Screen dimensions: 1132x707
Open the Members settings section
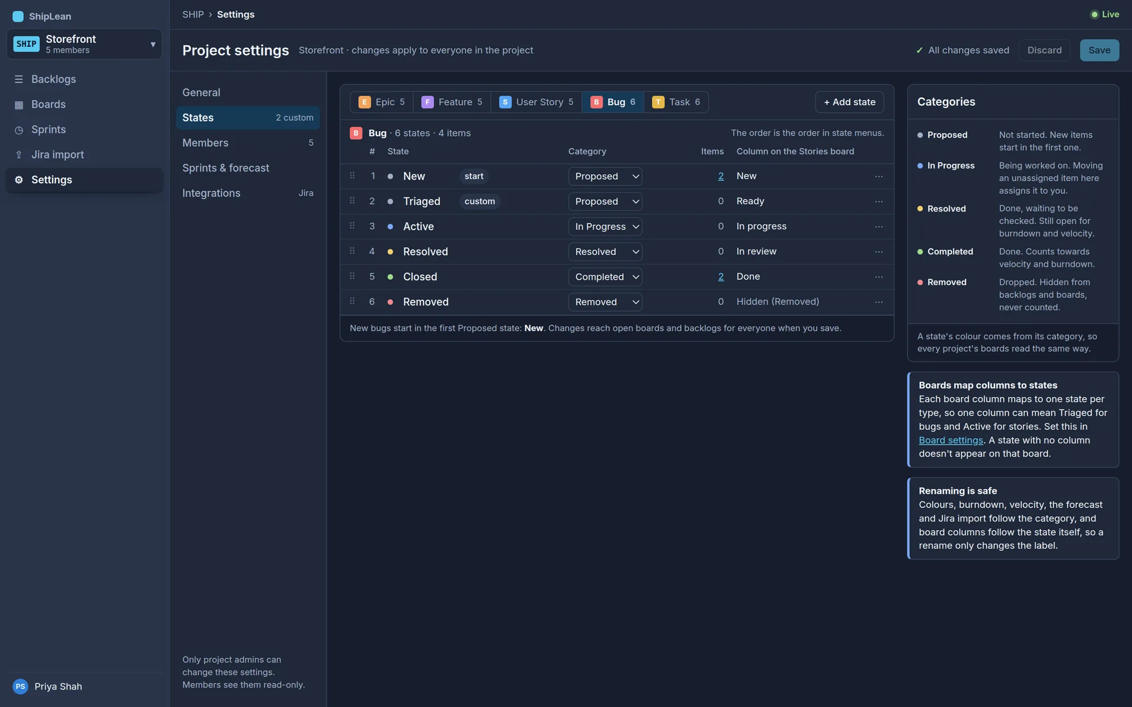click(248, 143)
